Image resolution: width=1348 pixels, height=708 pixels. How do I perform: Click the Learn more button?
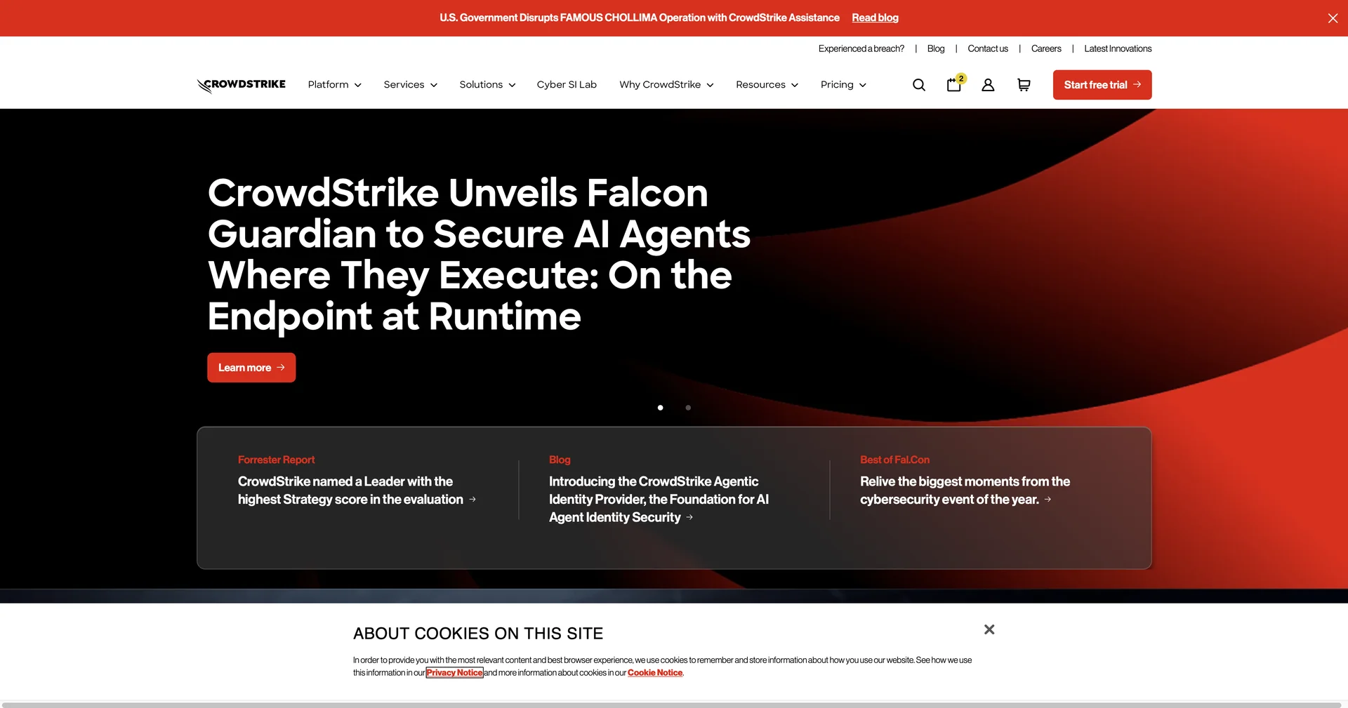point(251,368)
